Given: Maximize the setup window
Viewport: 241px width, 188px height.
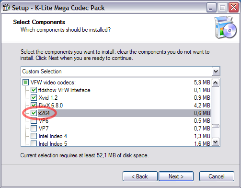Looking at the screenshot, I should [222, 8].
